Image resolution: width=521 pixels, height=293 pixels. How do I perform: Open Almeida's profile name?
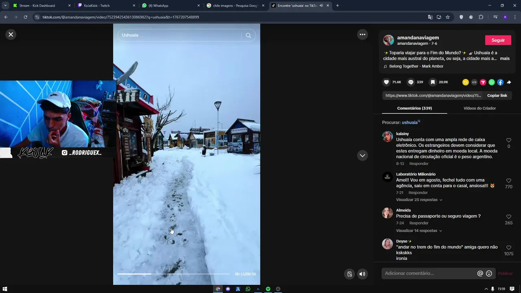coord(403,210)
